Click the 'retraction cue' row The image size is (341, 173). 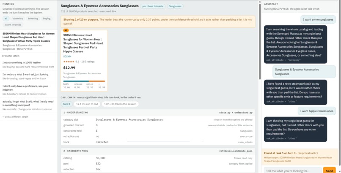pos(158,137)
